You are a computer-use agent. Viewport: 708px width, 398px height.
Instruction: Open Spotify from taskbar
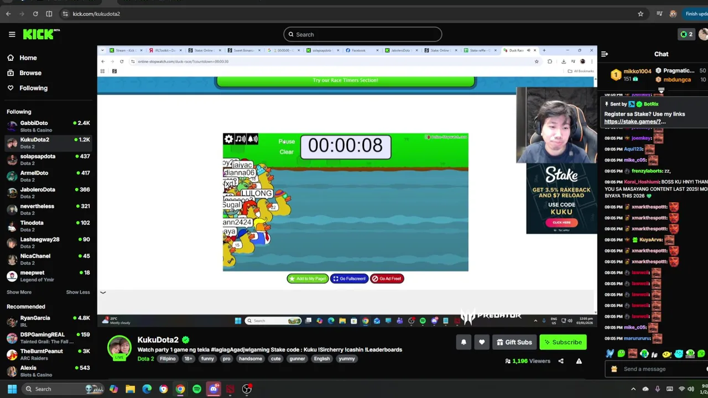pos(197,389)
